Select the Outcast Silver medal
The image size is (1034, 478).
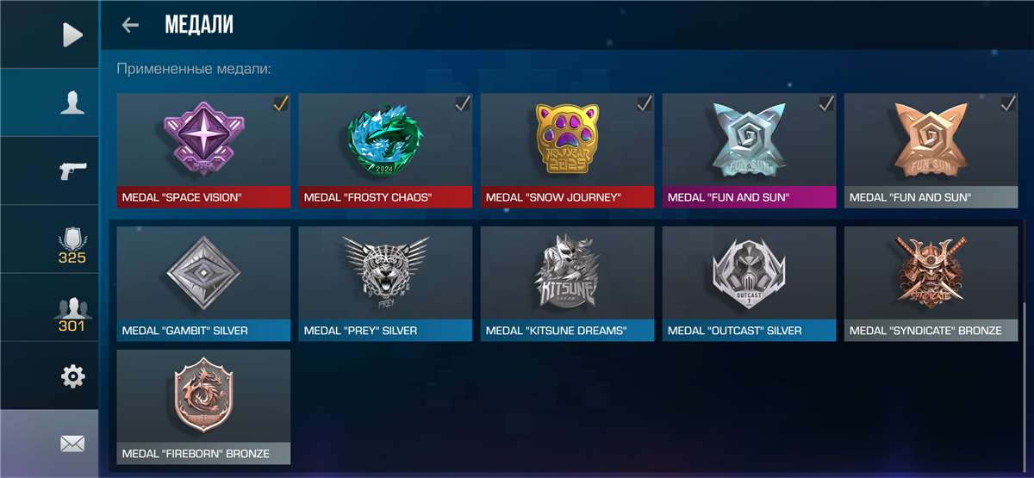coord(749,283)
